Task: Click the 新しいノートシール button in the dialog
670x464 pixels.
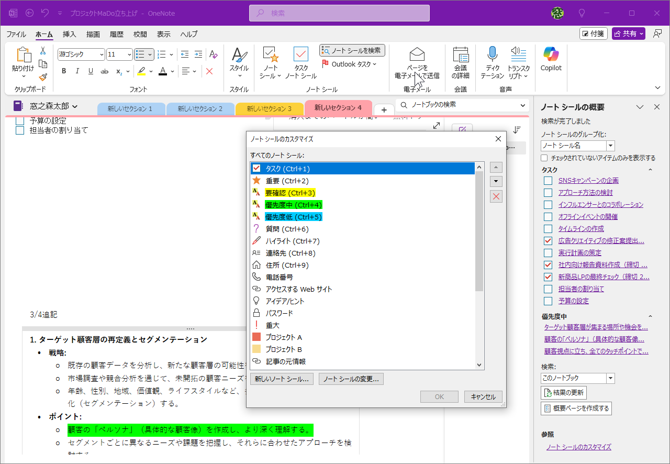Action: tap(282, 379)
